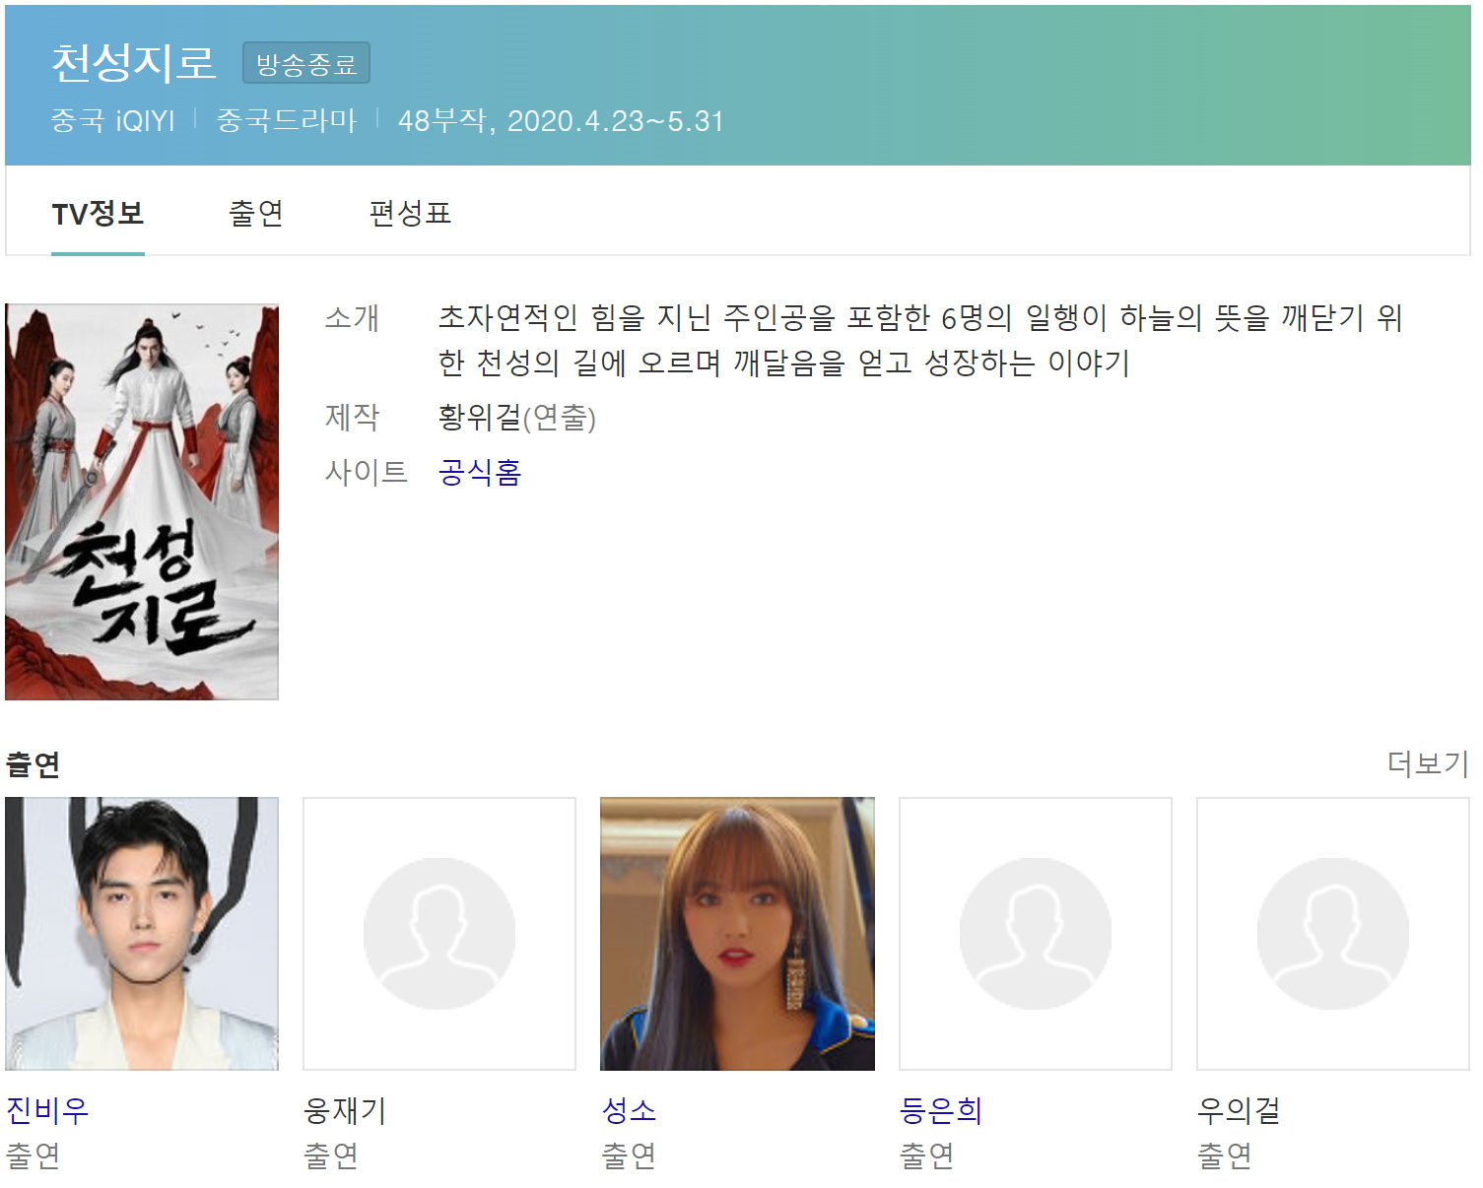Viewport: 1483px width, 1188px height.
Task: Click the director name 황위걸
Action: coord(480,417)
